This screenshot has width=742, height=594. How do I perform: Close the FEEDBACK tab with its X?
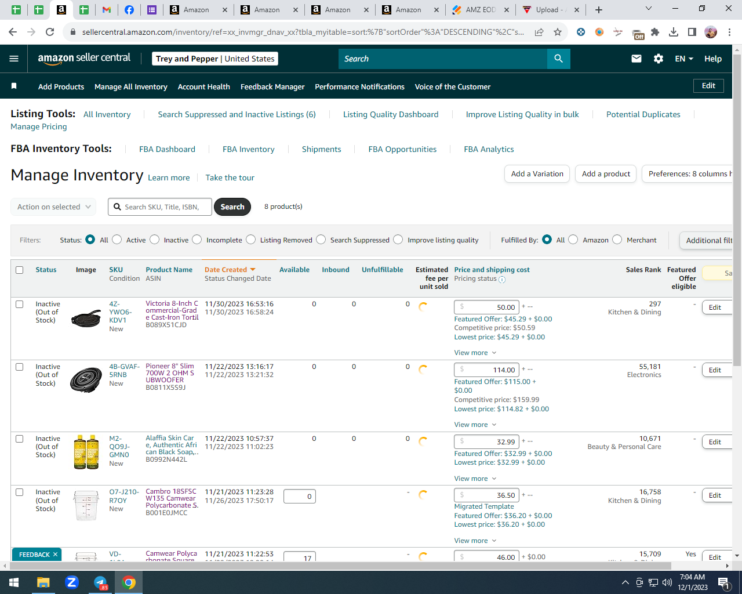(x=55, y=555)
